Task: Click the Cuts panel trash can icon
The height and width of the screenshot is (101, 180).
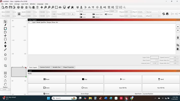Action: click(178, 38)
